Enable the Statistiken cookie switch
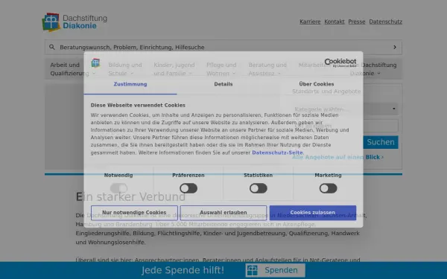 pyautogui.click(x=259, y=188)
